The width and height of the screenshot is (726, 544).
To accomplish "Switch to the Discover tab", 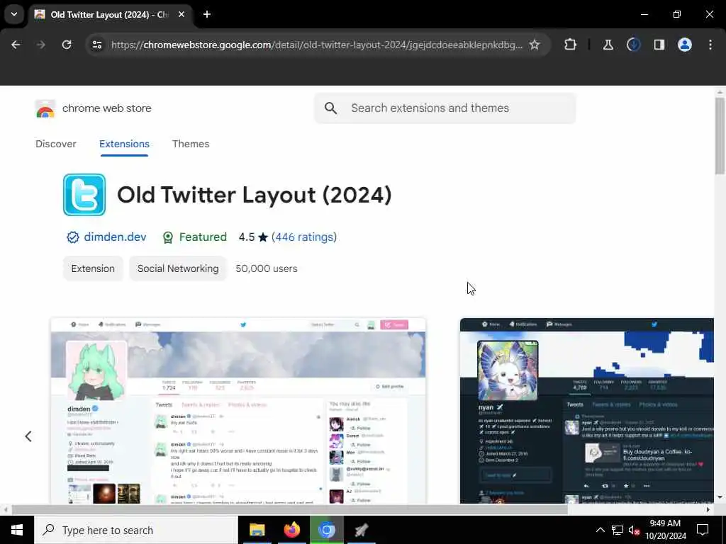I will (x=55, y=144).
